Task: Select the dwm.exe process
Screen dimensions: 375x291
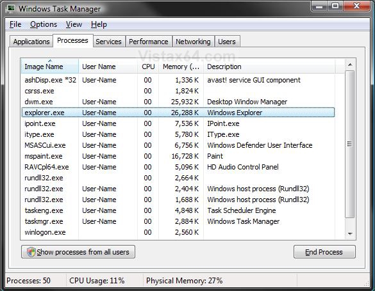Action: (x=178, y=102)
